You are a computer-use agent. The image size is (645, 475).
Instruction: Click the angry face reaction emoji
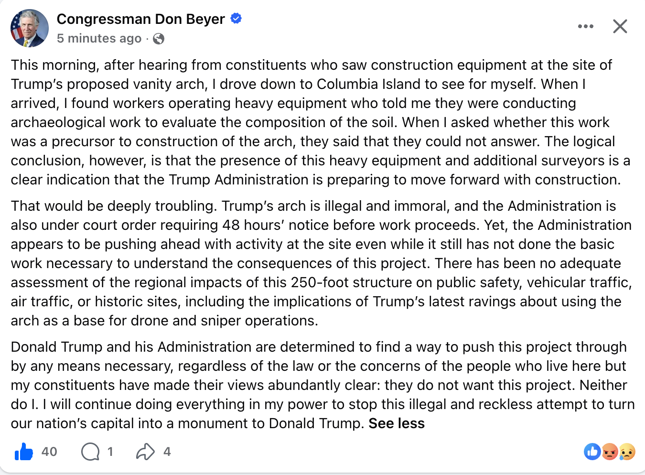coord(610,452)
